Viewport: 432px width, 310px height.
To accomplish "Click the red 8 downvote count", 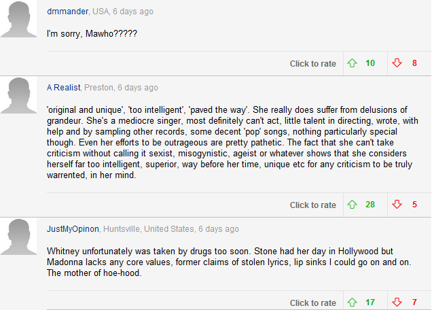I will [x=414, y=63].
